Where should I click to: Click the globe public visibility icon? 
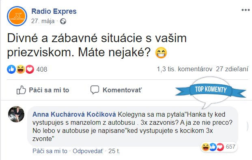point(63,21)
